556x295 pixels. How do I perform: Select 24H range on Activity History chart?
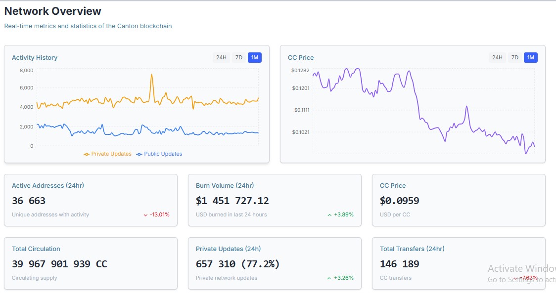(x=221, y=57)
